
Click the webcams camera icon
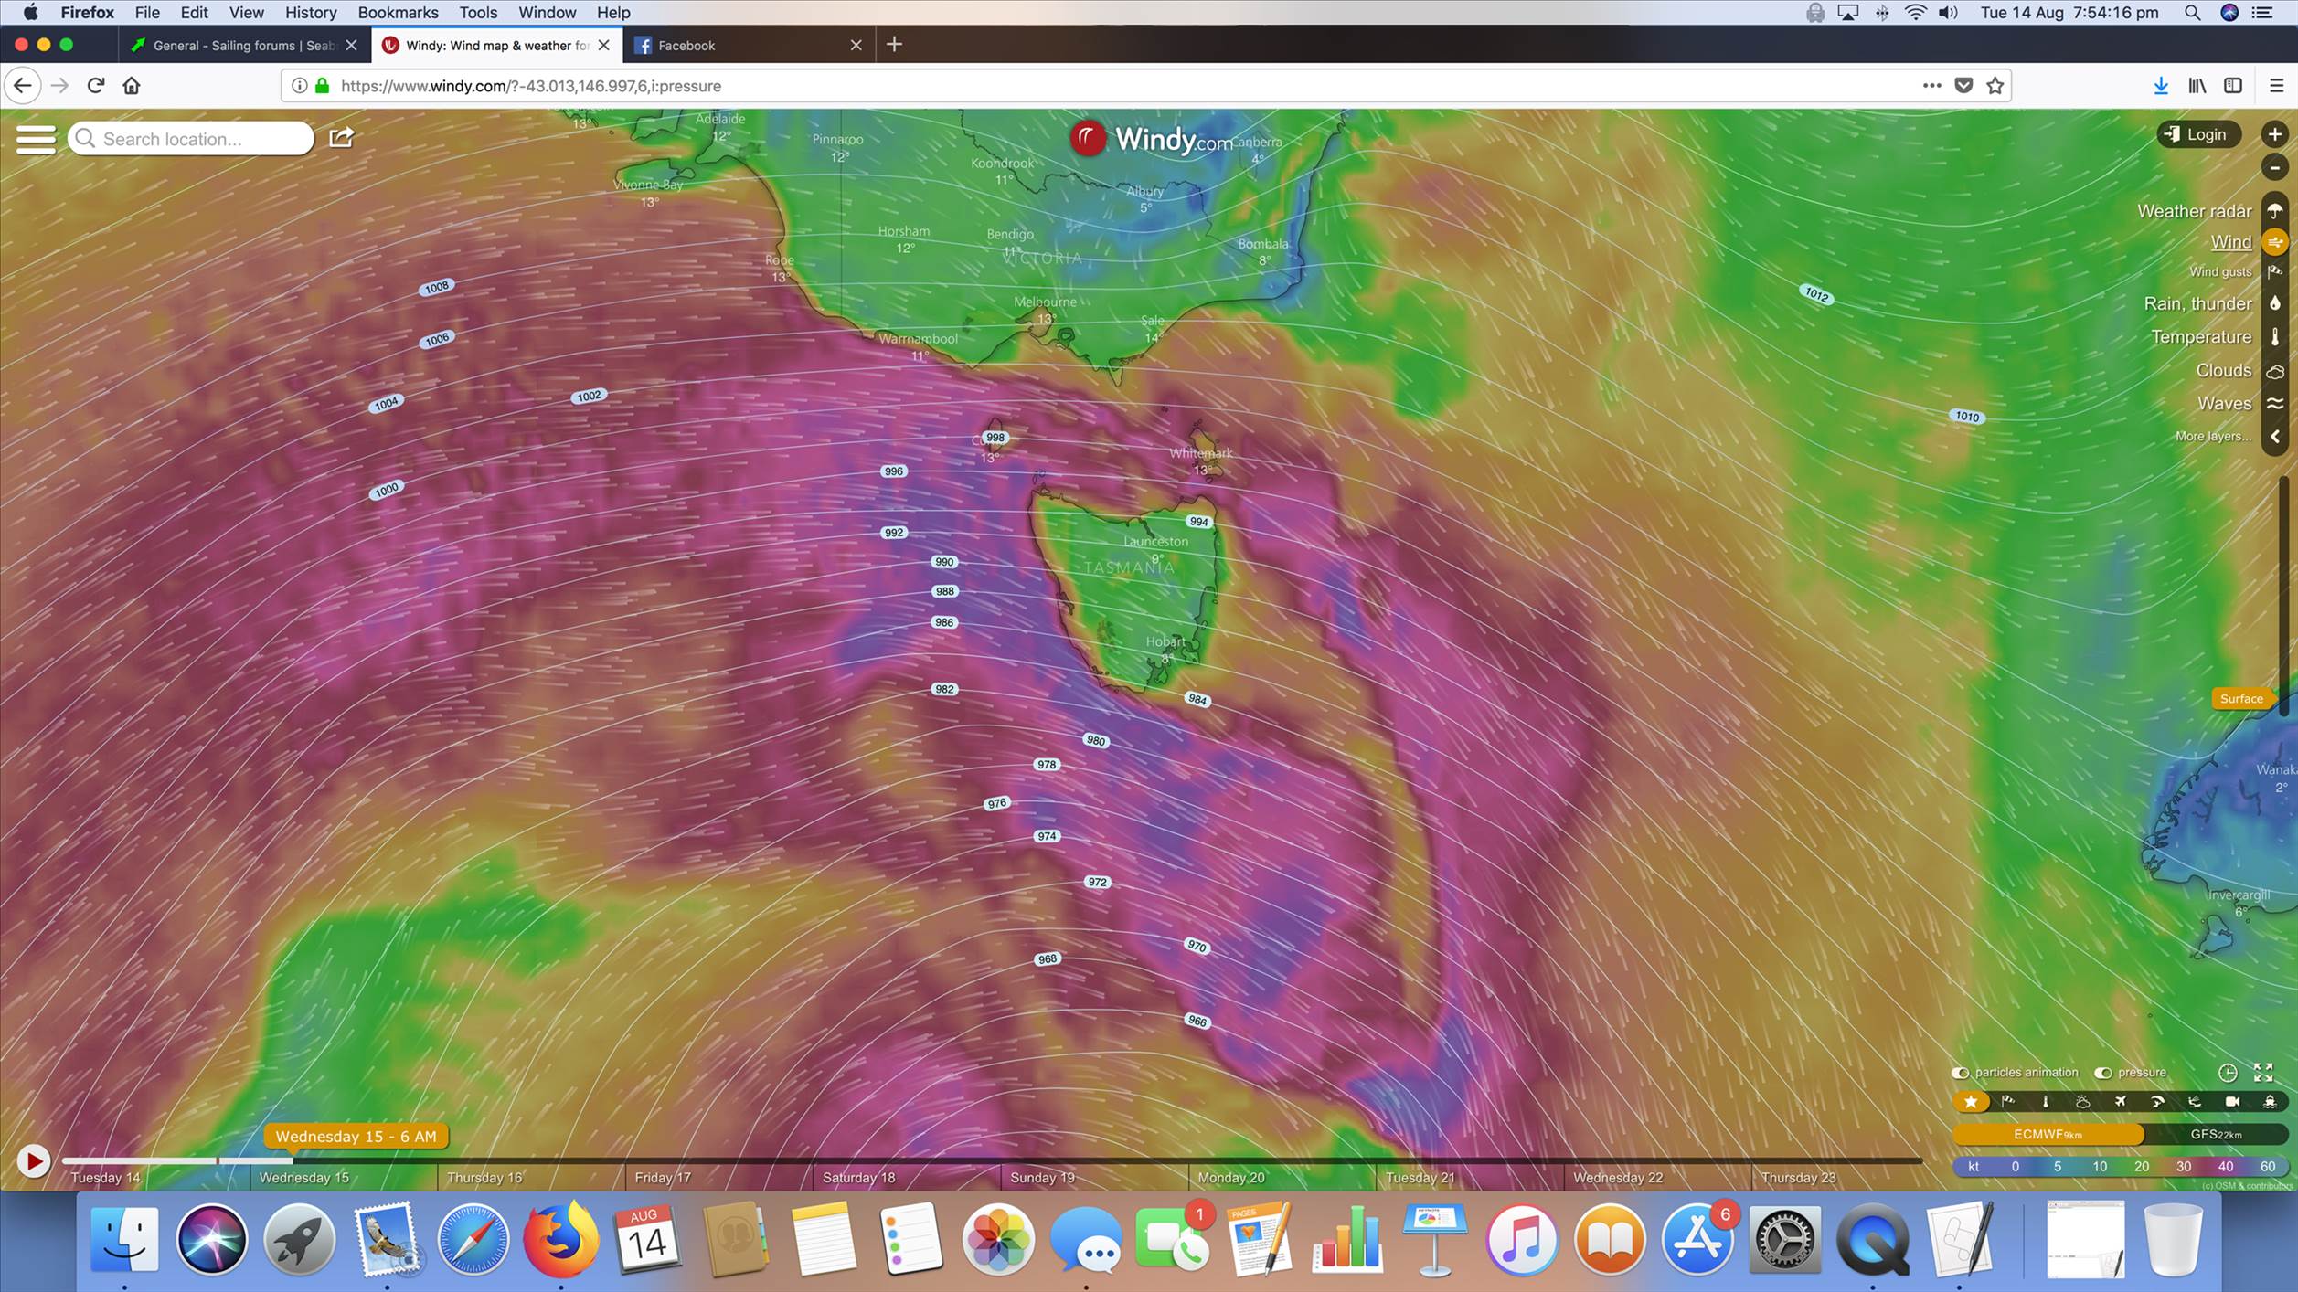coord(2232,1102)
